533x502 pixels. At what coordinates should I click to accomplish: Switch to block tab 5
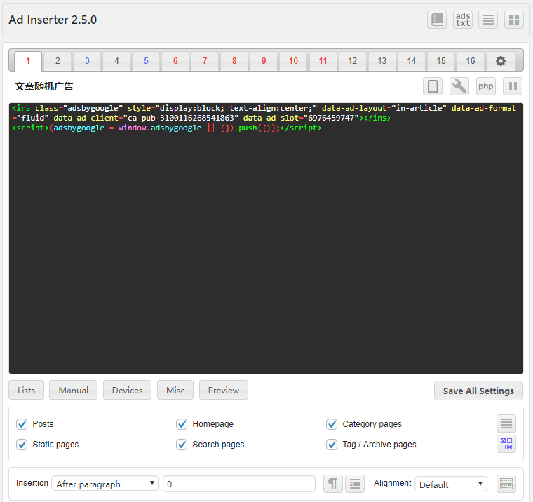pyautogui.click(x=146, y=61)
